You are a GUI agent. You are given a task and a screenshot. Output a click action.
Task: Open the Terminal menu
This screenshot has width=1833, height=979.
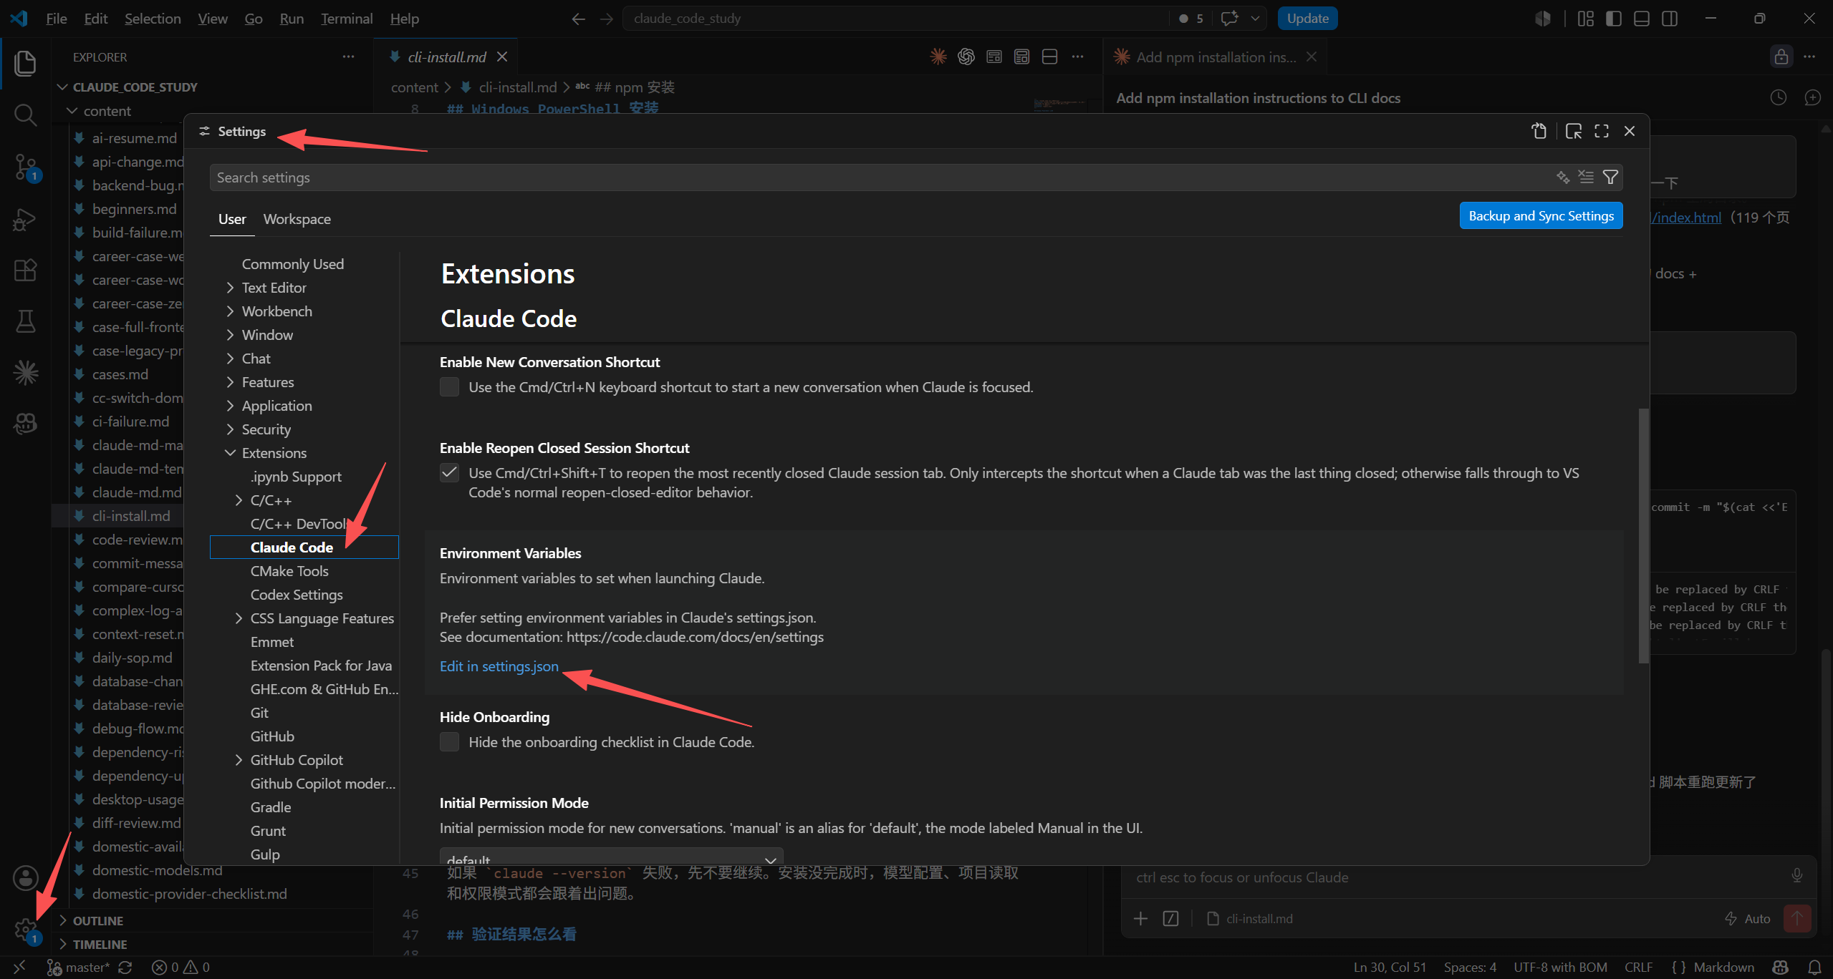pos(347,19)
